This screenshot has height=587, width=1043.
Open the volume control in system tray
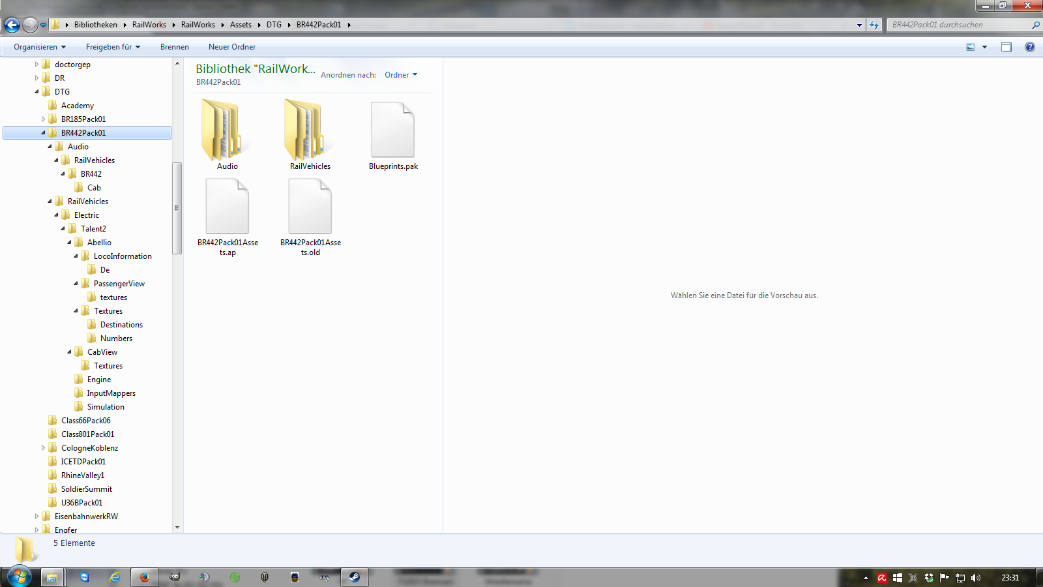pos(976,578)
